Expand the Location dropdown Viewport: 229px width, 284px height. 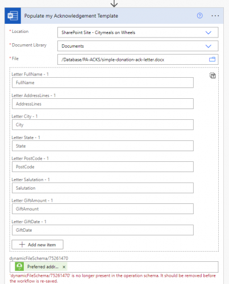coord(209,32)
